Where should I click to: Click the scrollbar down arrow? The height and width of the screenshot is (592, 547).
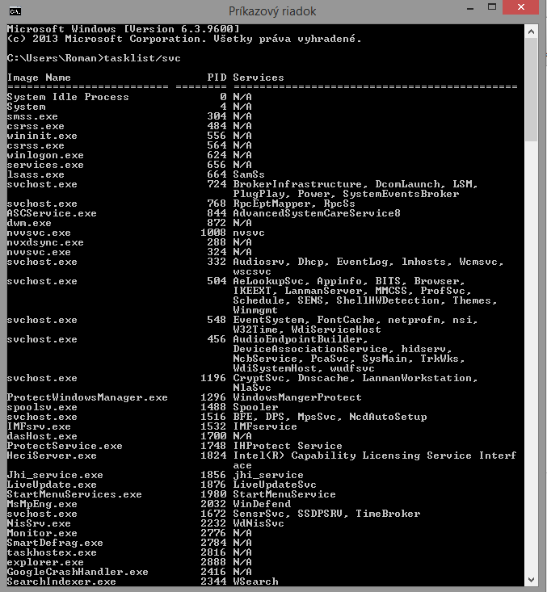click(x=531, y=580)
